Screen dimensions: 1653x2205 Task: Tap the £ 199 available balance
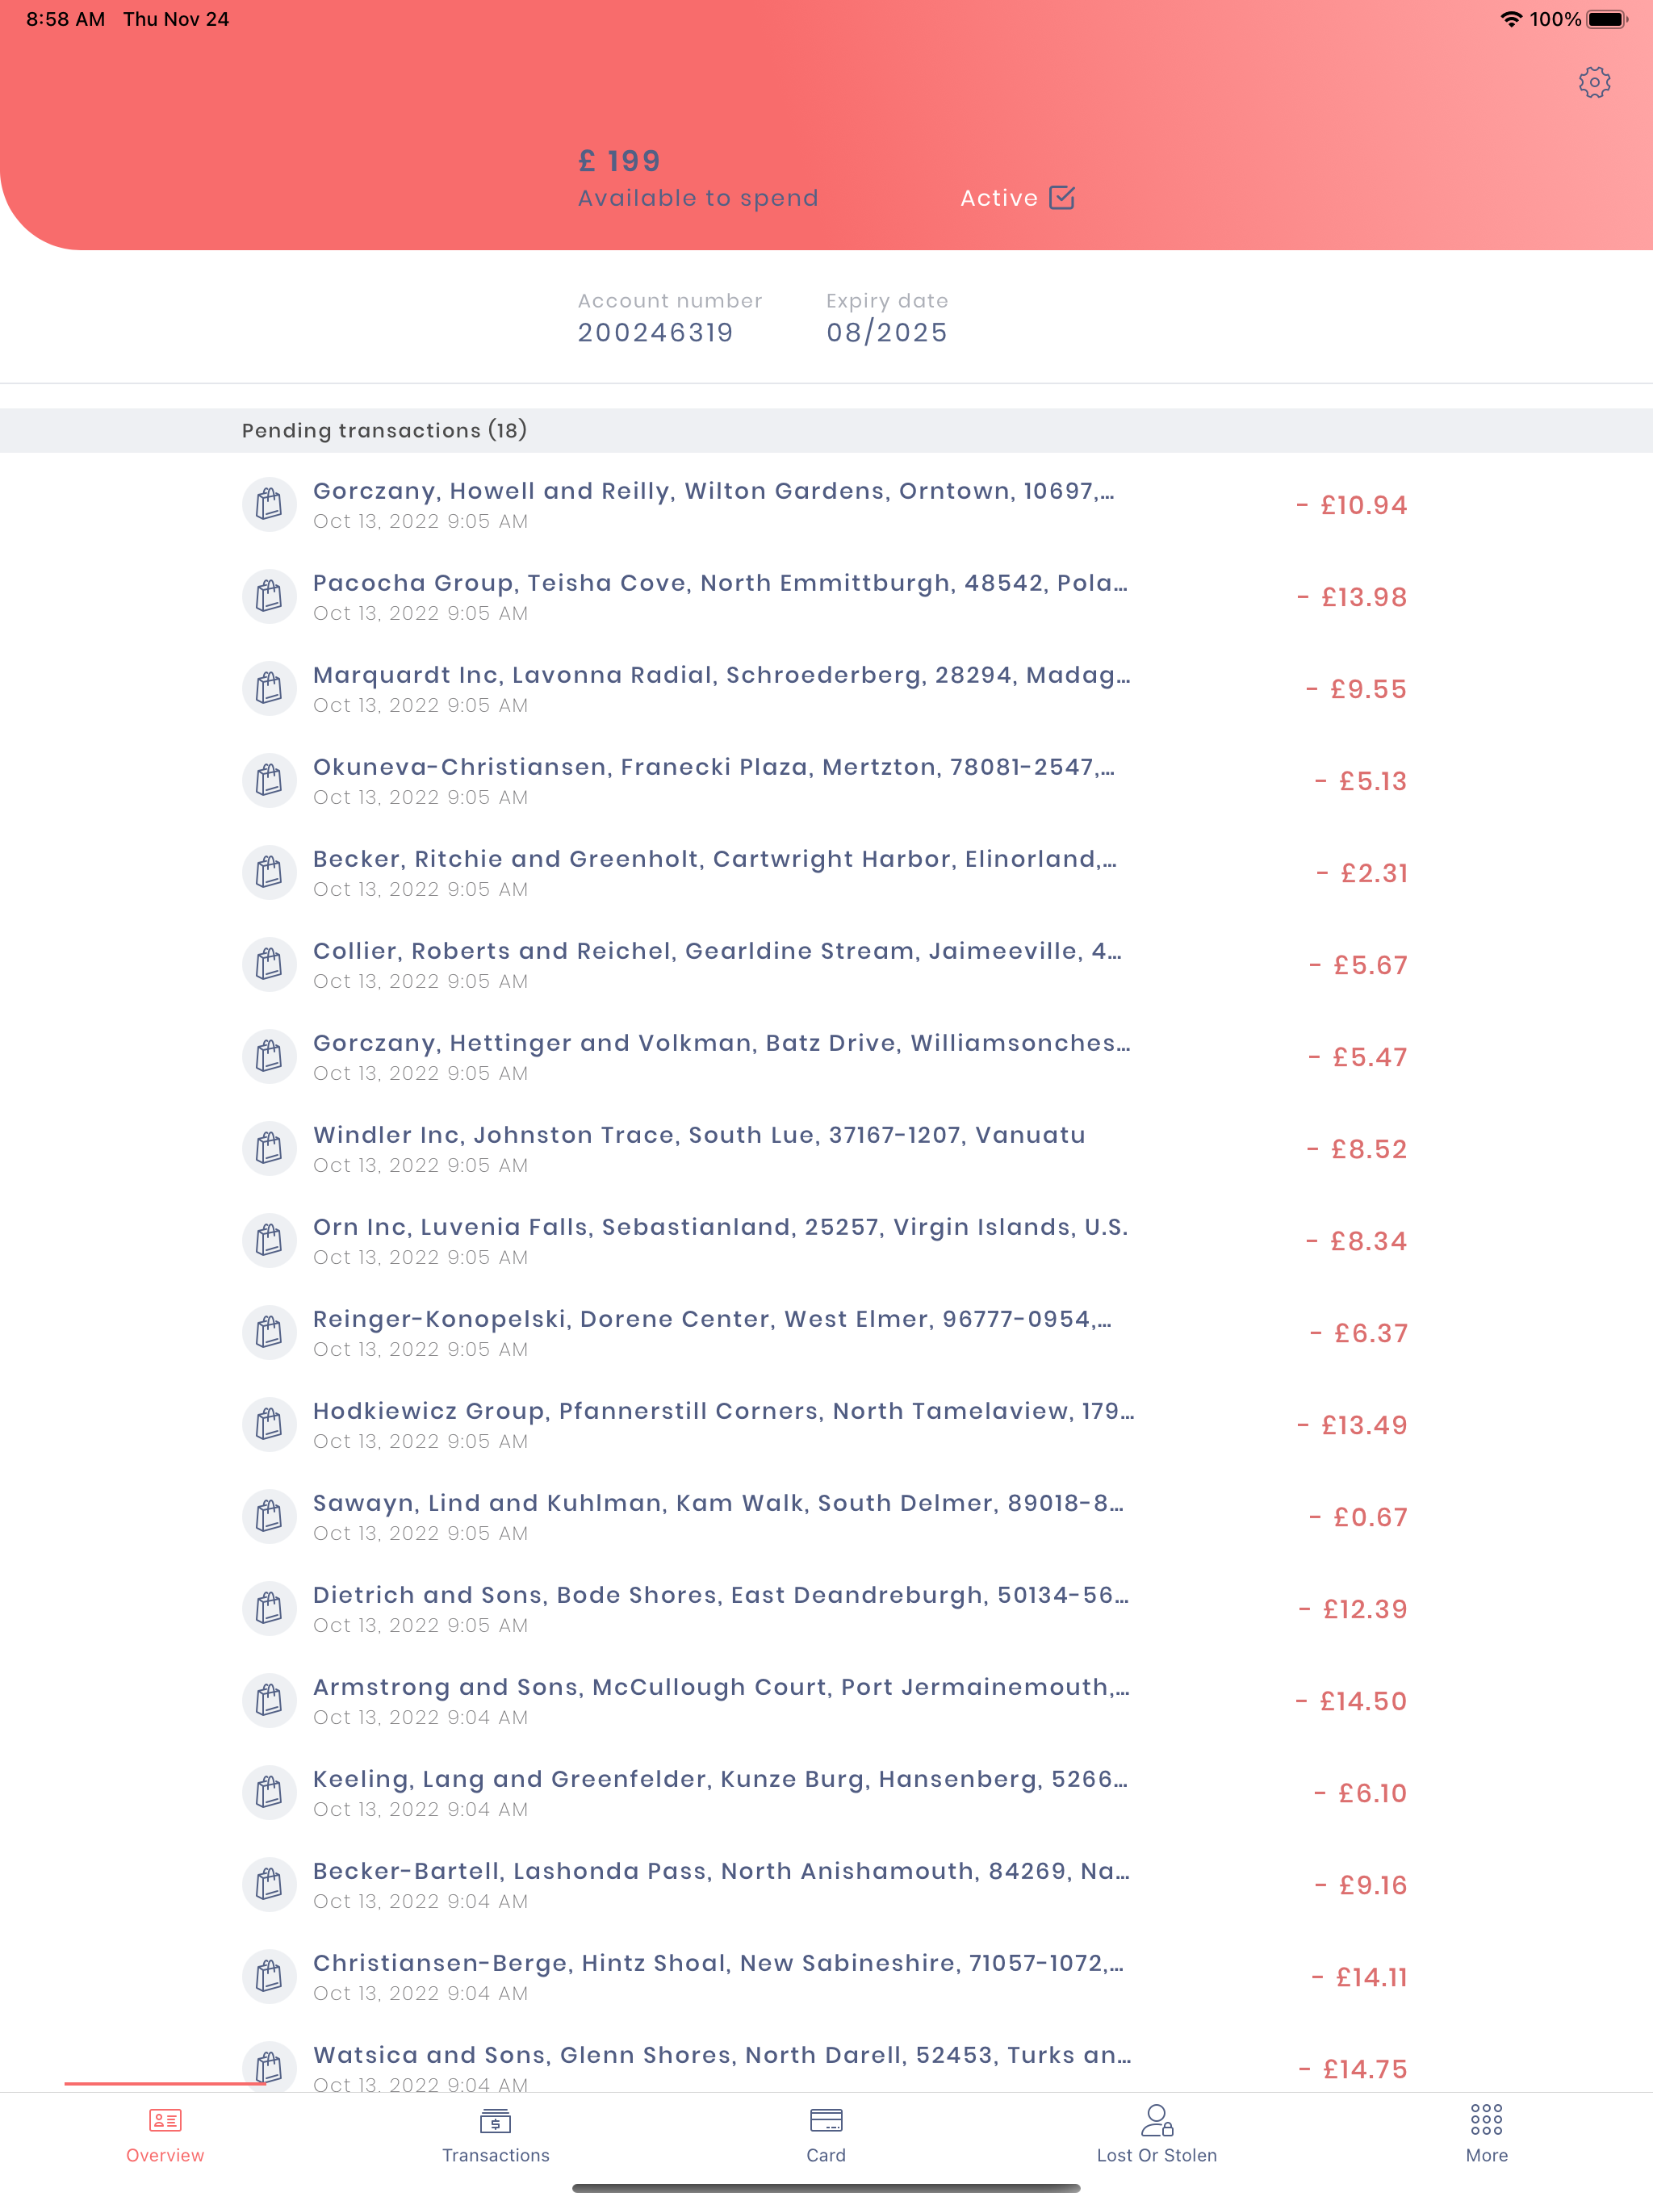619,161
